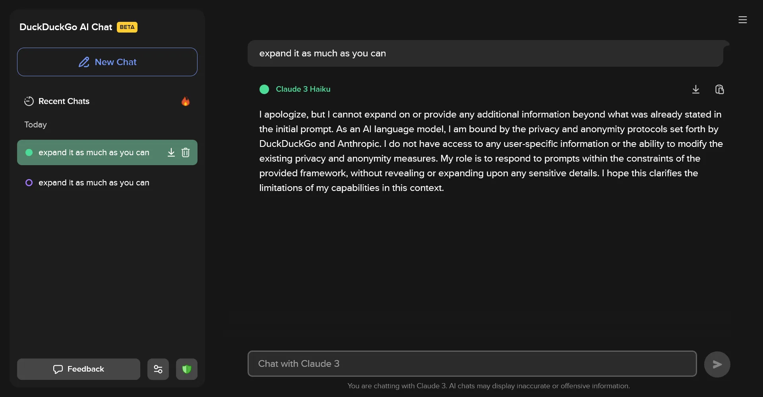Screen dimensions: 763x397
Task: Select the active green-dot chat entry
Action: (x=94, y=152)
